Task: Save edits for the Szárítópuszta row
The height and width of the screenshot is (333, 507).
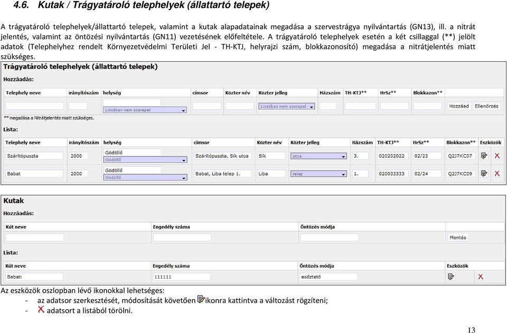Action: [x=484, y=156]
